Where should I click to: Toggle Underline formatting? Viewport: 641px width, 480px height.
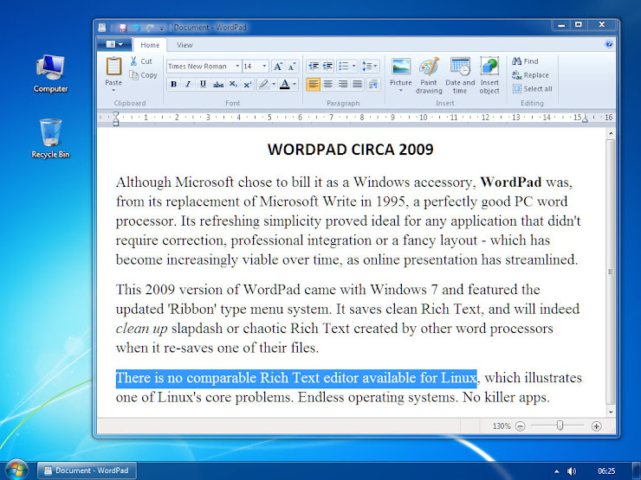click(x=203, y=84)
